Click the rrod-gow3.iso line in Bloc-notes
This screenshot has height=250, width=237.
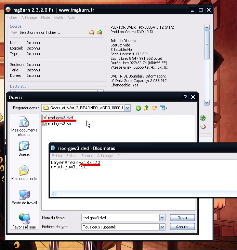69,167
